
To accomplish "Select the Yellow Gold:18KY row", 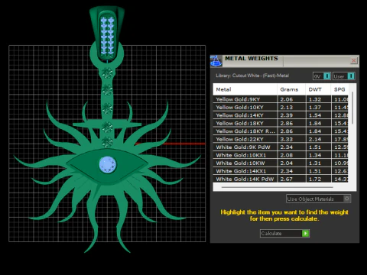I will click(x=281, y=123).
